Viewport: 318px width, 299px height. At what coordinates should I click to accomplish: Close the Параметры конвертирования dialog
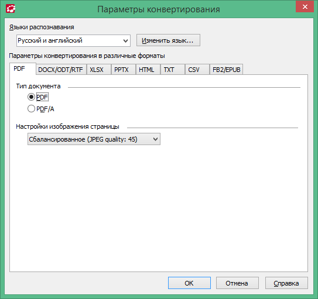point(305,6)
